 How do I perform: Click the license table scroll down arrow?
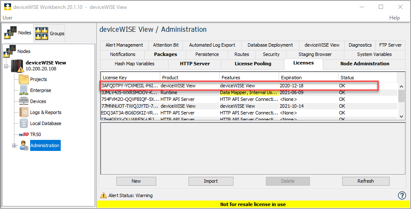click(x=401, y=117)
